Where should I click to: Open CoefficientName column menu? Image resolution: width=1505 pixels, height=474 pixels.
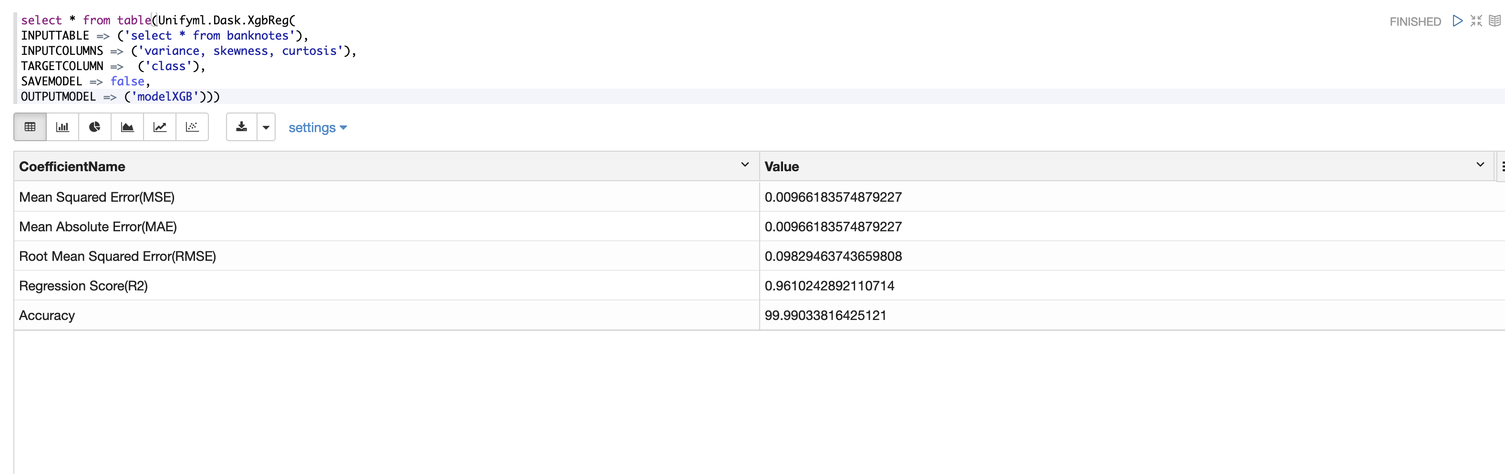745,165
